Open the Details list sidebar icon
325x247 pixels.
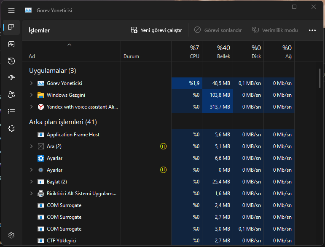[11, 111]
